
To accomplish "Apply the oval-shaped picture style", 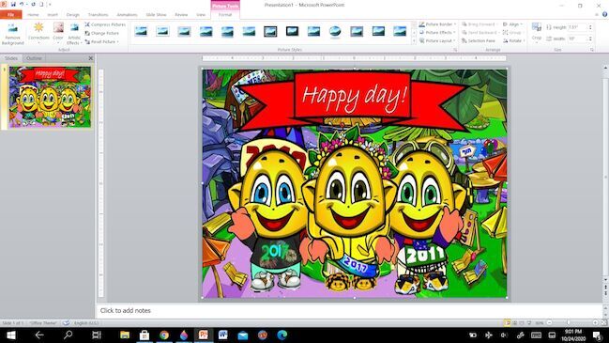I will coord(335,31).
